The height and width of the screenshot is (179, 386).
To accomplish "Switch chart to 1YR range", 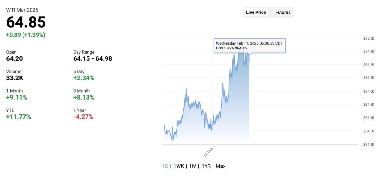I will (206, 166).
